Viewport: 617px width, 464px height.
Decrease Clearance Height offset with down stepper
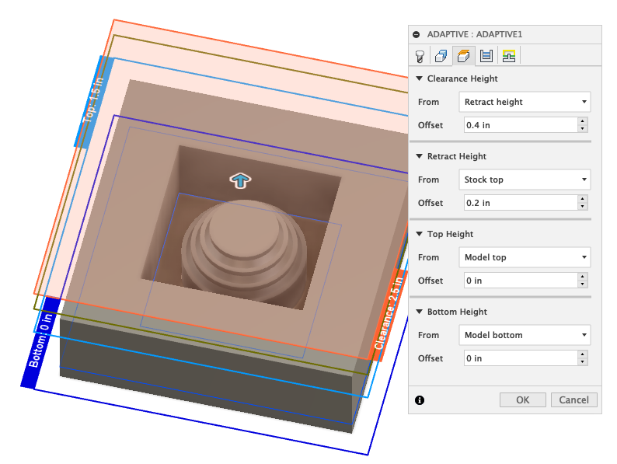(583, 129)
